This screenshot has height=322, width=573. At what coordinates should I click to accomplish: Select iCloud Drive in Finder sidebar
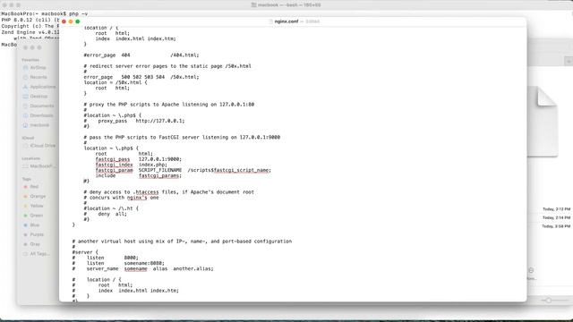tap(39, 146)
